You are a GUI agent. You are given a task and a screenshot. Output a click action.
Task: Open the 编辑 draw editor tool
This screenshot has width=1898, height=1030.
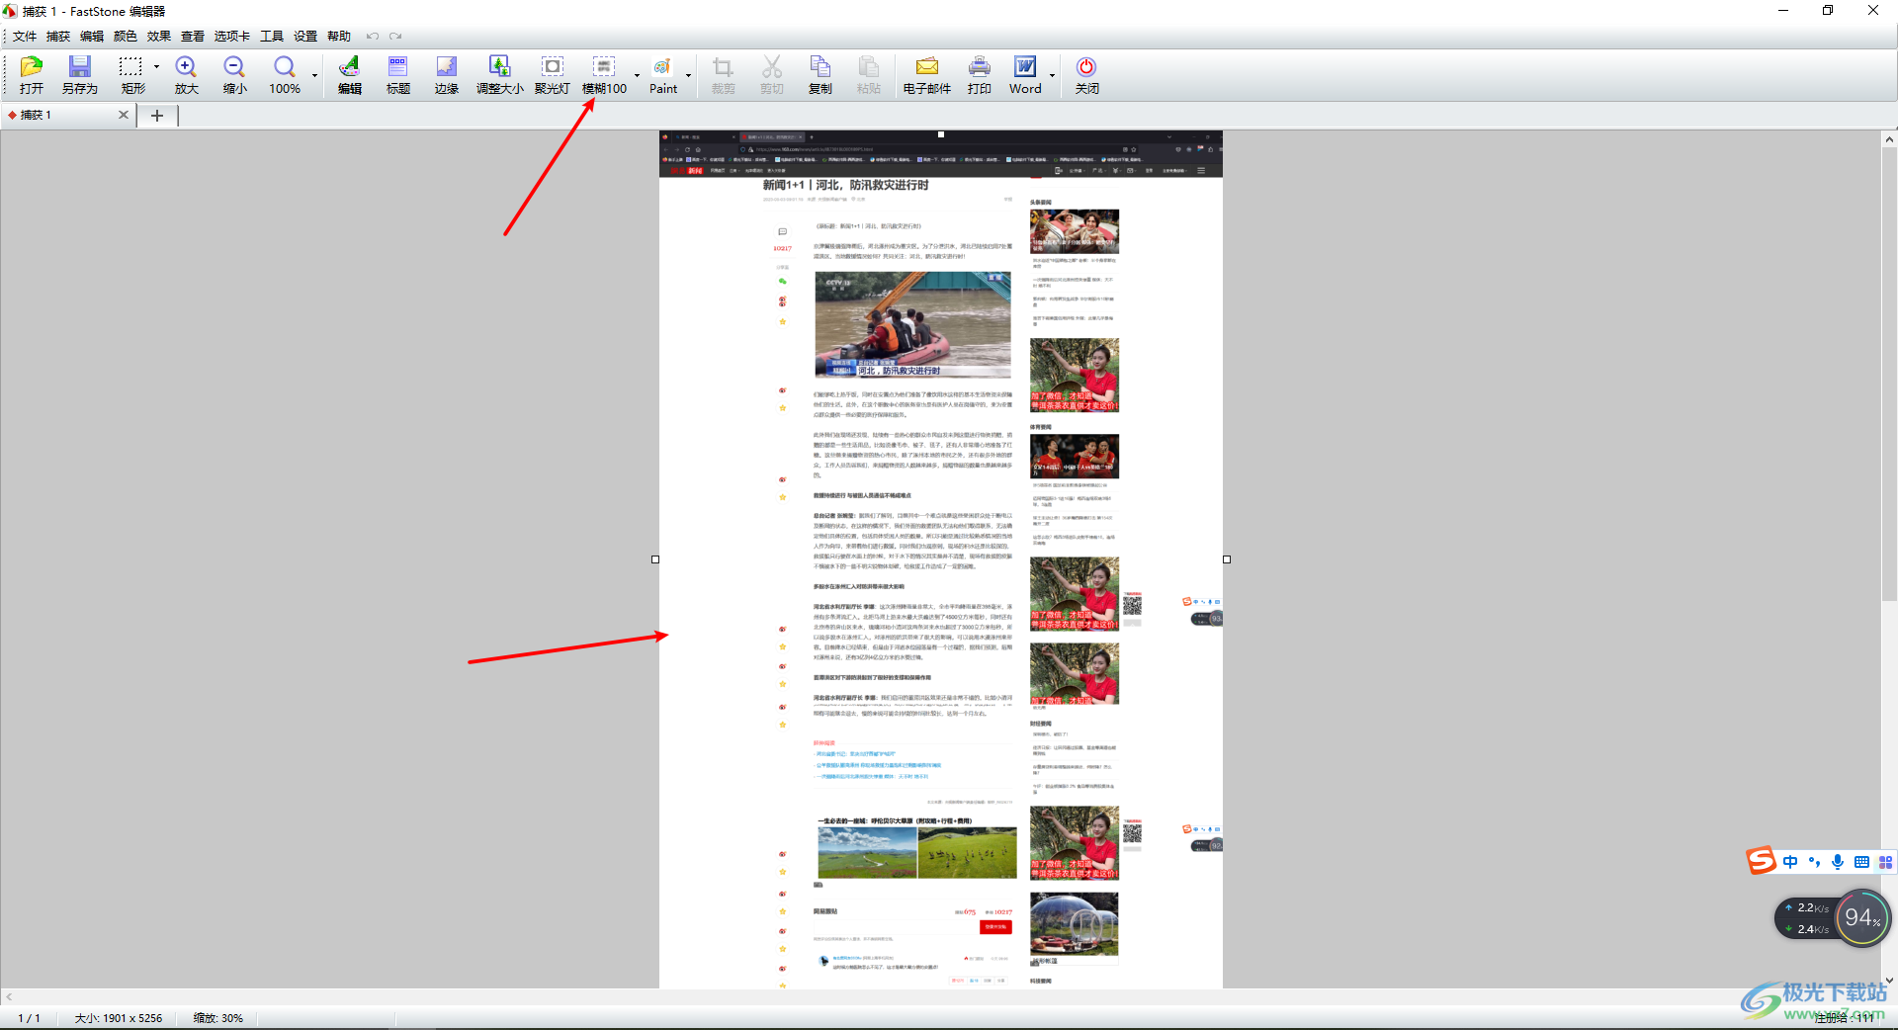click(x=349, y=75)
